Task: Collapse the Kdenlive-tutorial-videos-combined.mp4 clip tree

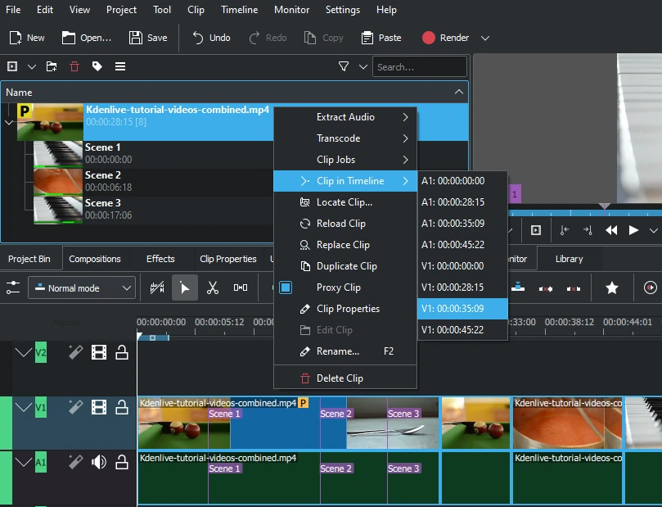Action: [9, 123]
